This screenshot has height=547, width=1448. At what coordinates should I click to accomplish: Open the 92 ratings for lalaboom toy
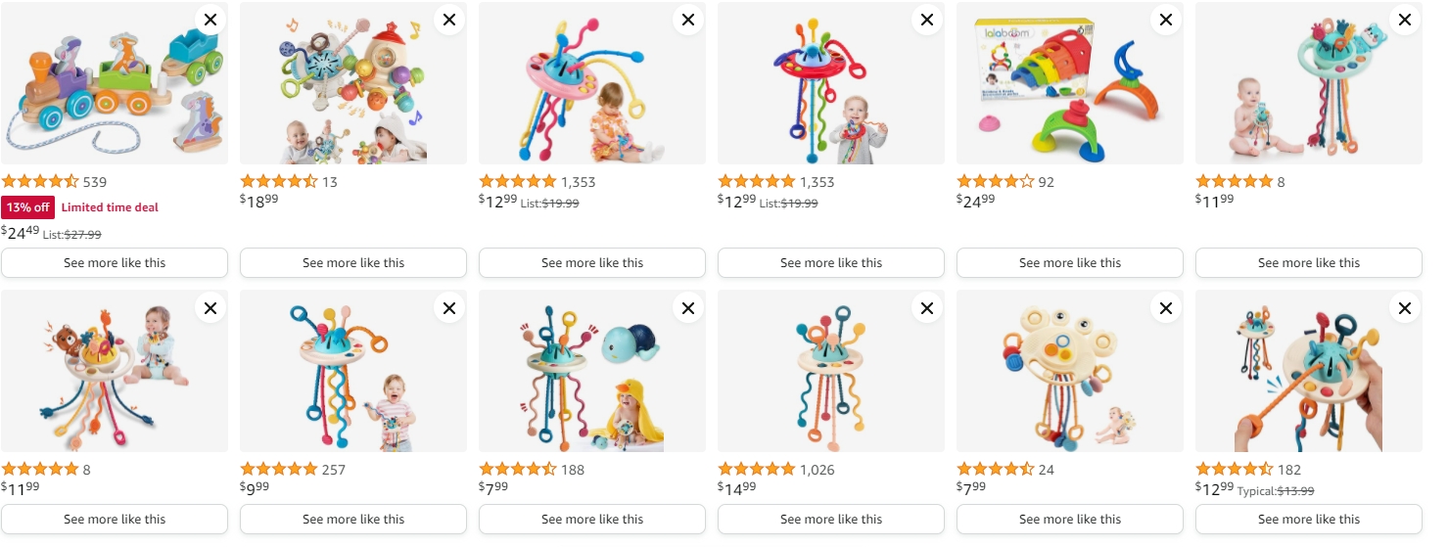pyautogui.click(x=1047, y=182)
